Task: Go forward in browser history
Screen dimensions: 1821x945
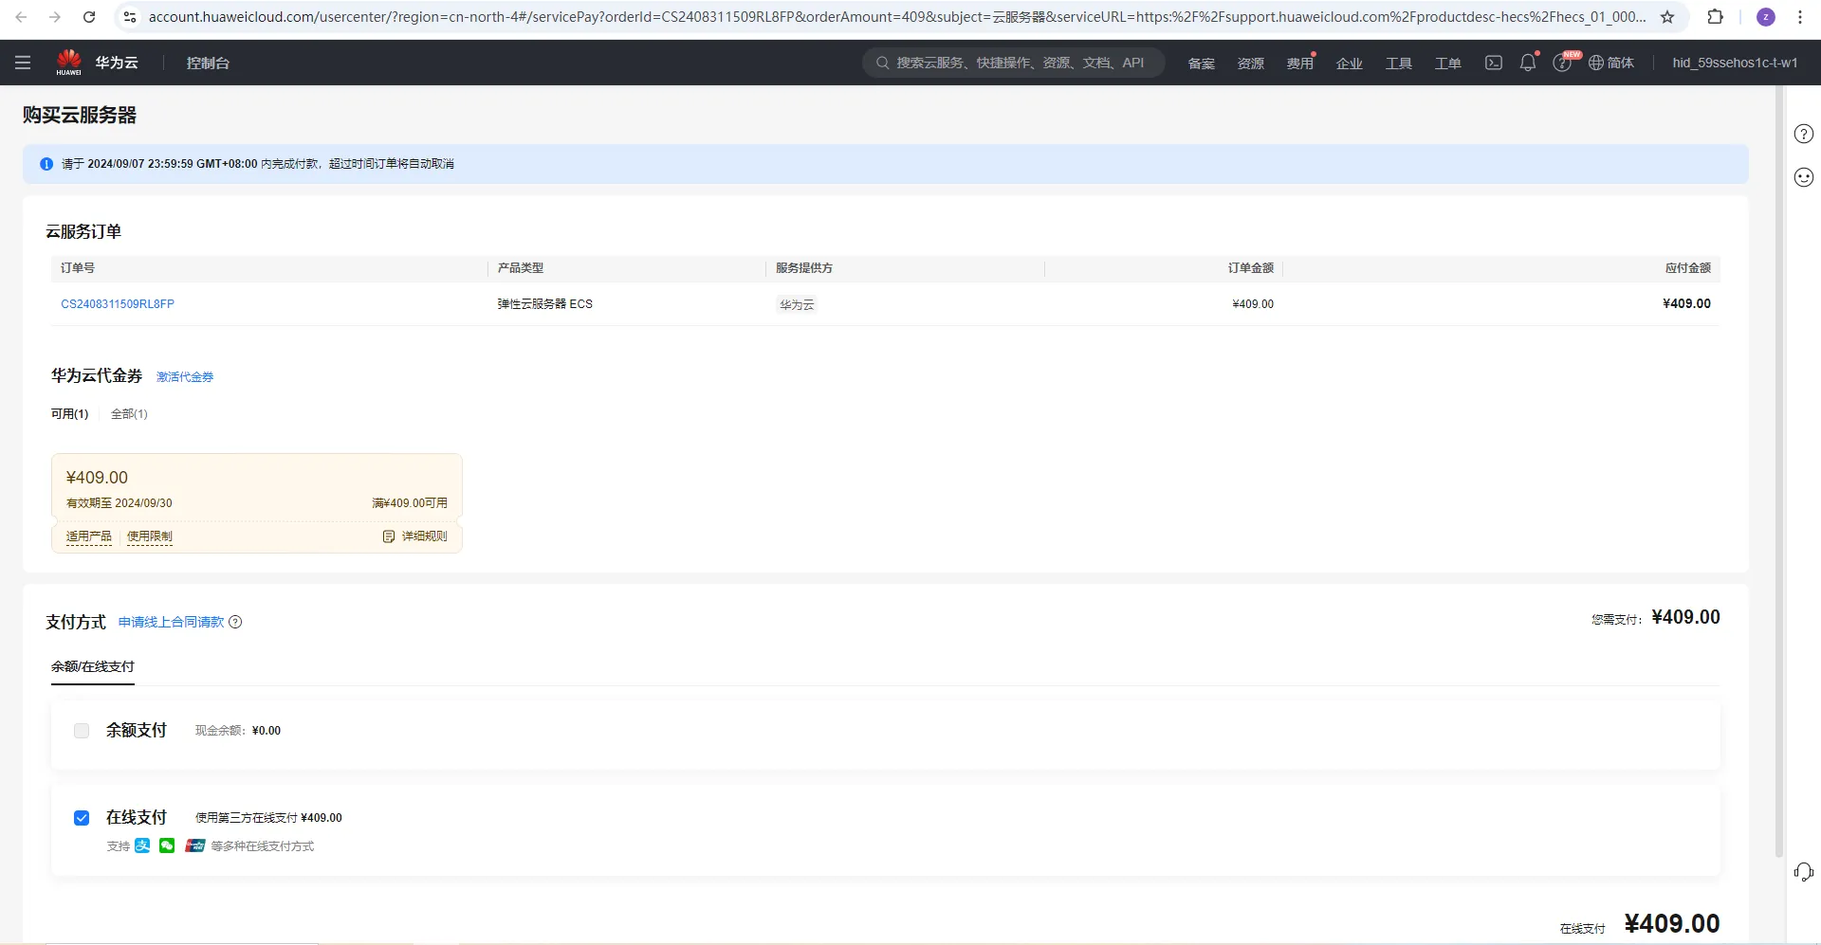Action: point(55,17)
